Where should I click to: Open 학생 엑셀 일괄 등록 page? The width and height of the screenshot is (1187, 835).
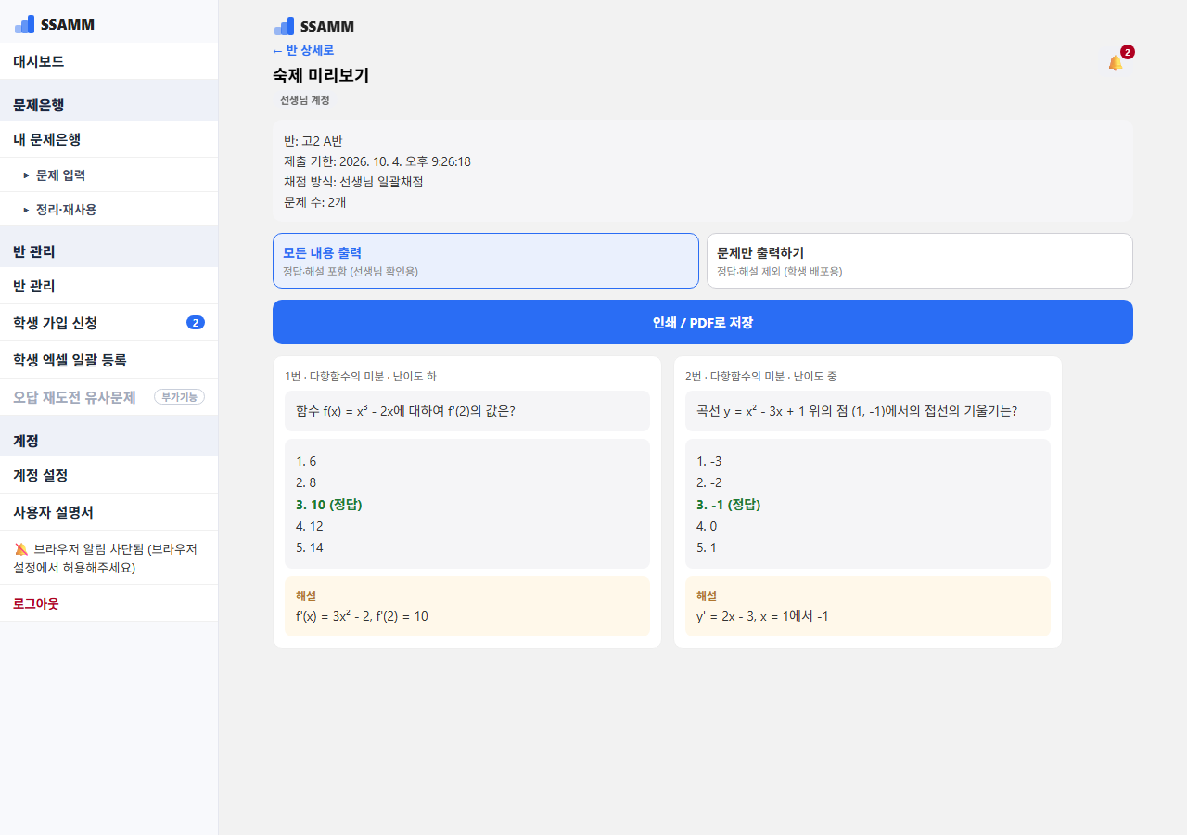click(108, 360)
